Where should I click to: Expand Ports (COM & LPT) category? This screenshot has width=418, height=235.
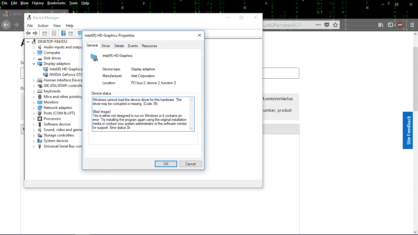pos(34,113)
